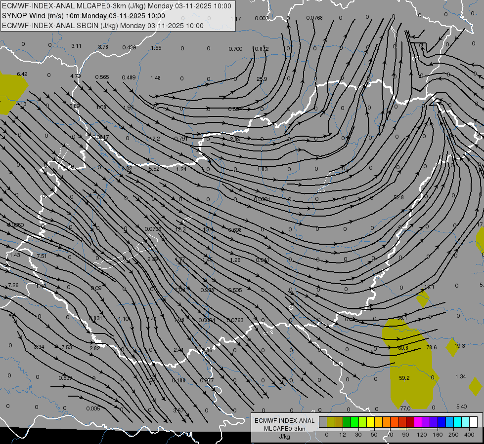Click the cyan legend swatch

pos(458,422)
